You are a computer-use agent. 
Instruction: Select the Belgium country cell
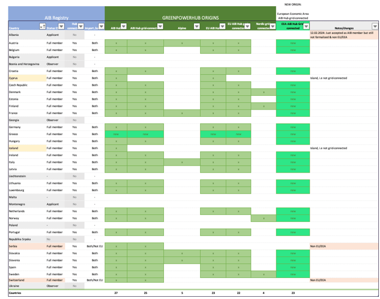click(27, 50)
